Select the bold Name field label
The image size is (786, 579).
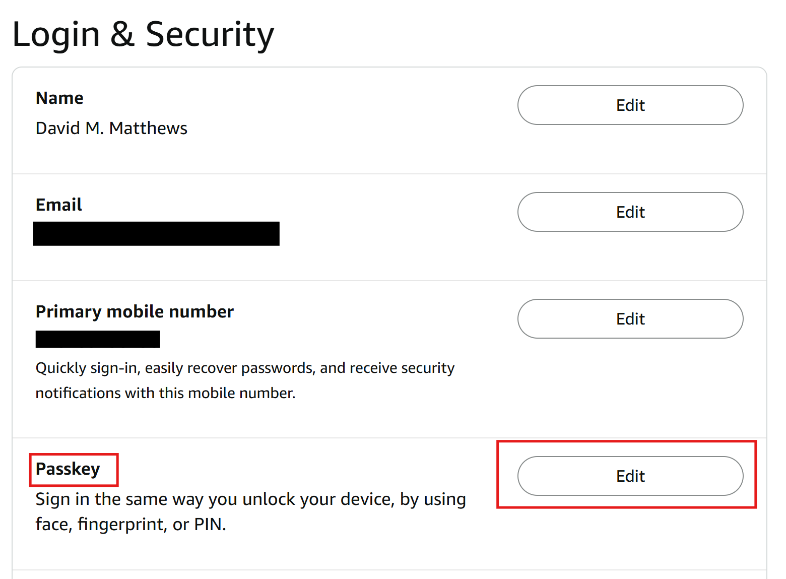pyautogui.click(x=59, y=98)
